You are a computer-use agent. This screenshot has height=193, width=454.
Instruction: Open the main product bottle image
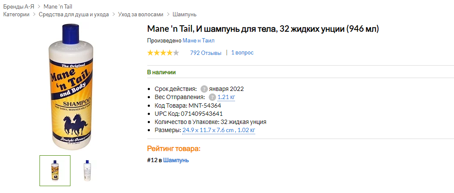69,86
